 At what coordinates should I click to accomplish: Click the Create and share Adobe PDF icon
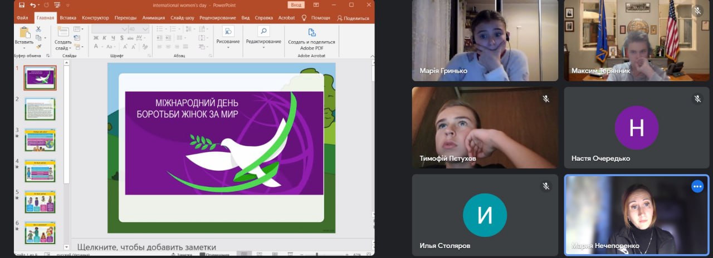coord(311,31)
